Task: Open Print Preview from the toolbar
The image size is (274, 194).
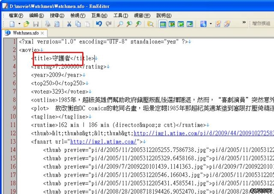Action: coord(57,24)
